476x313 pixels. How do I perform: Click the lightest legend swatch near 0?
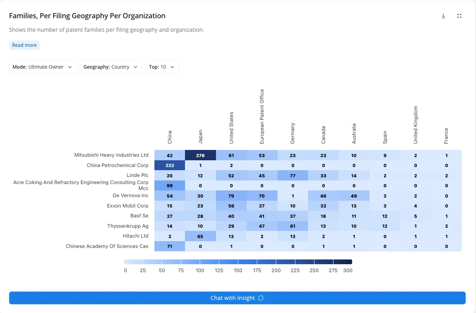point(133,262)
